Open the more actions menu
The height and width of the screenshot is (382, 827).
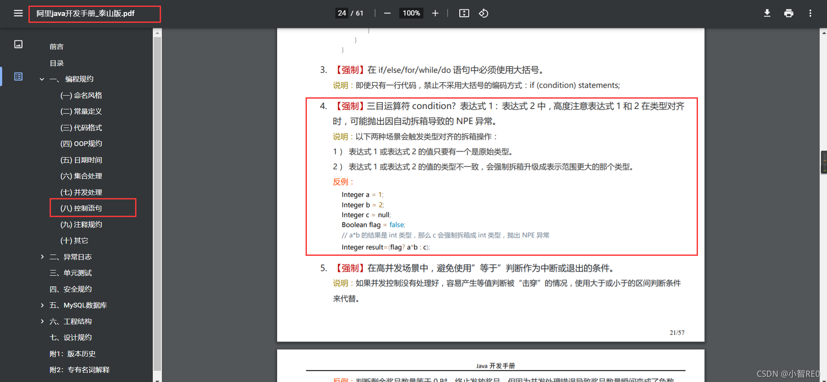click(x=810, y=13)
